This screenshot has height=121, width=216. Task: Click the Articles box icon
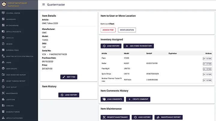3,38
